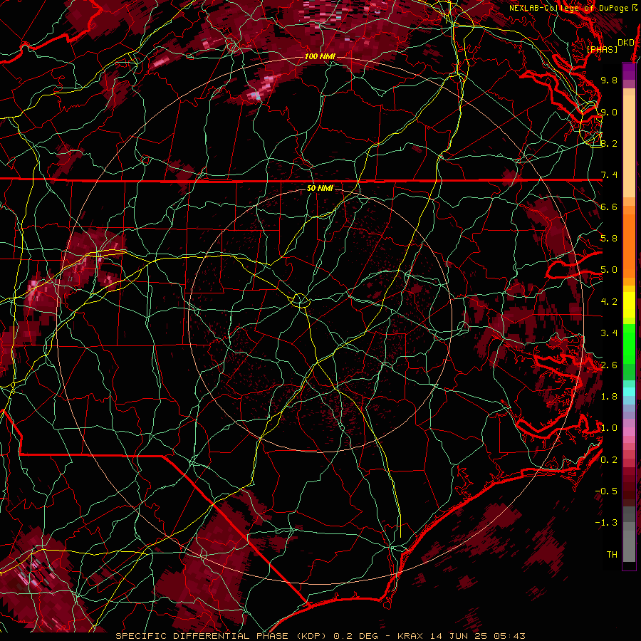Click the 8.2 value on the color scale

(609, 143)
